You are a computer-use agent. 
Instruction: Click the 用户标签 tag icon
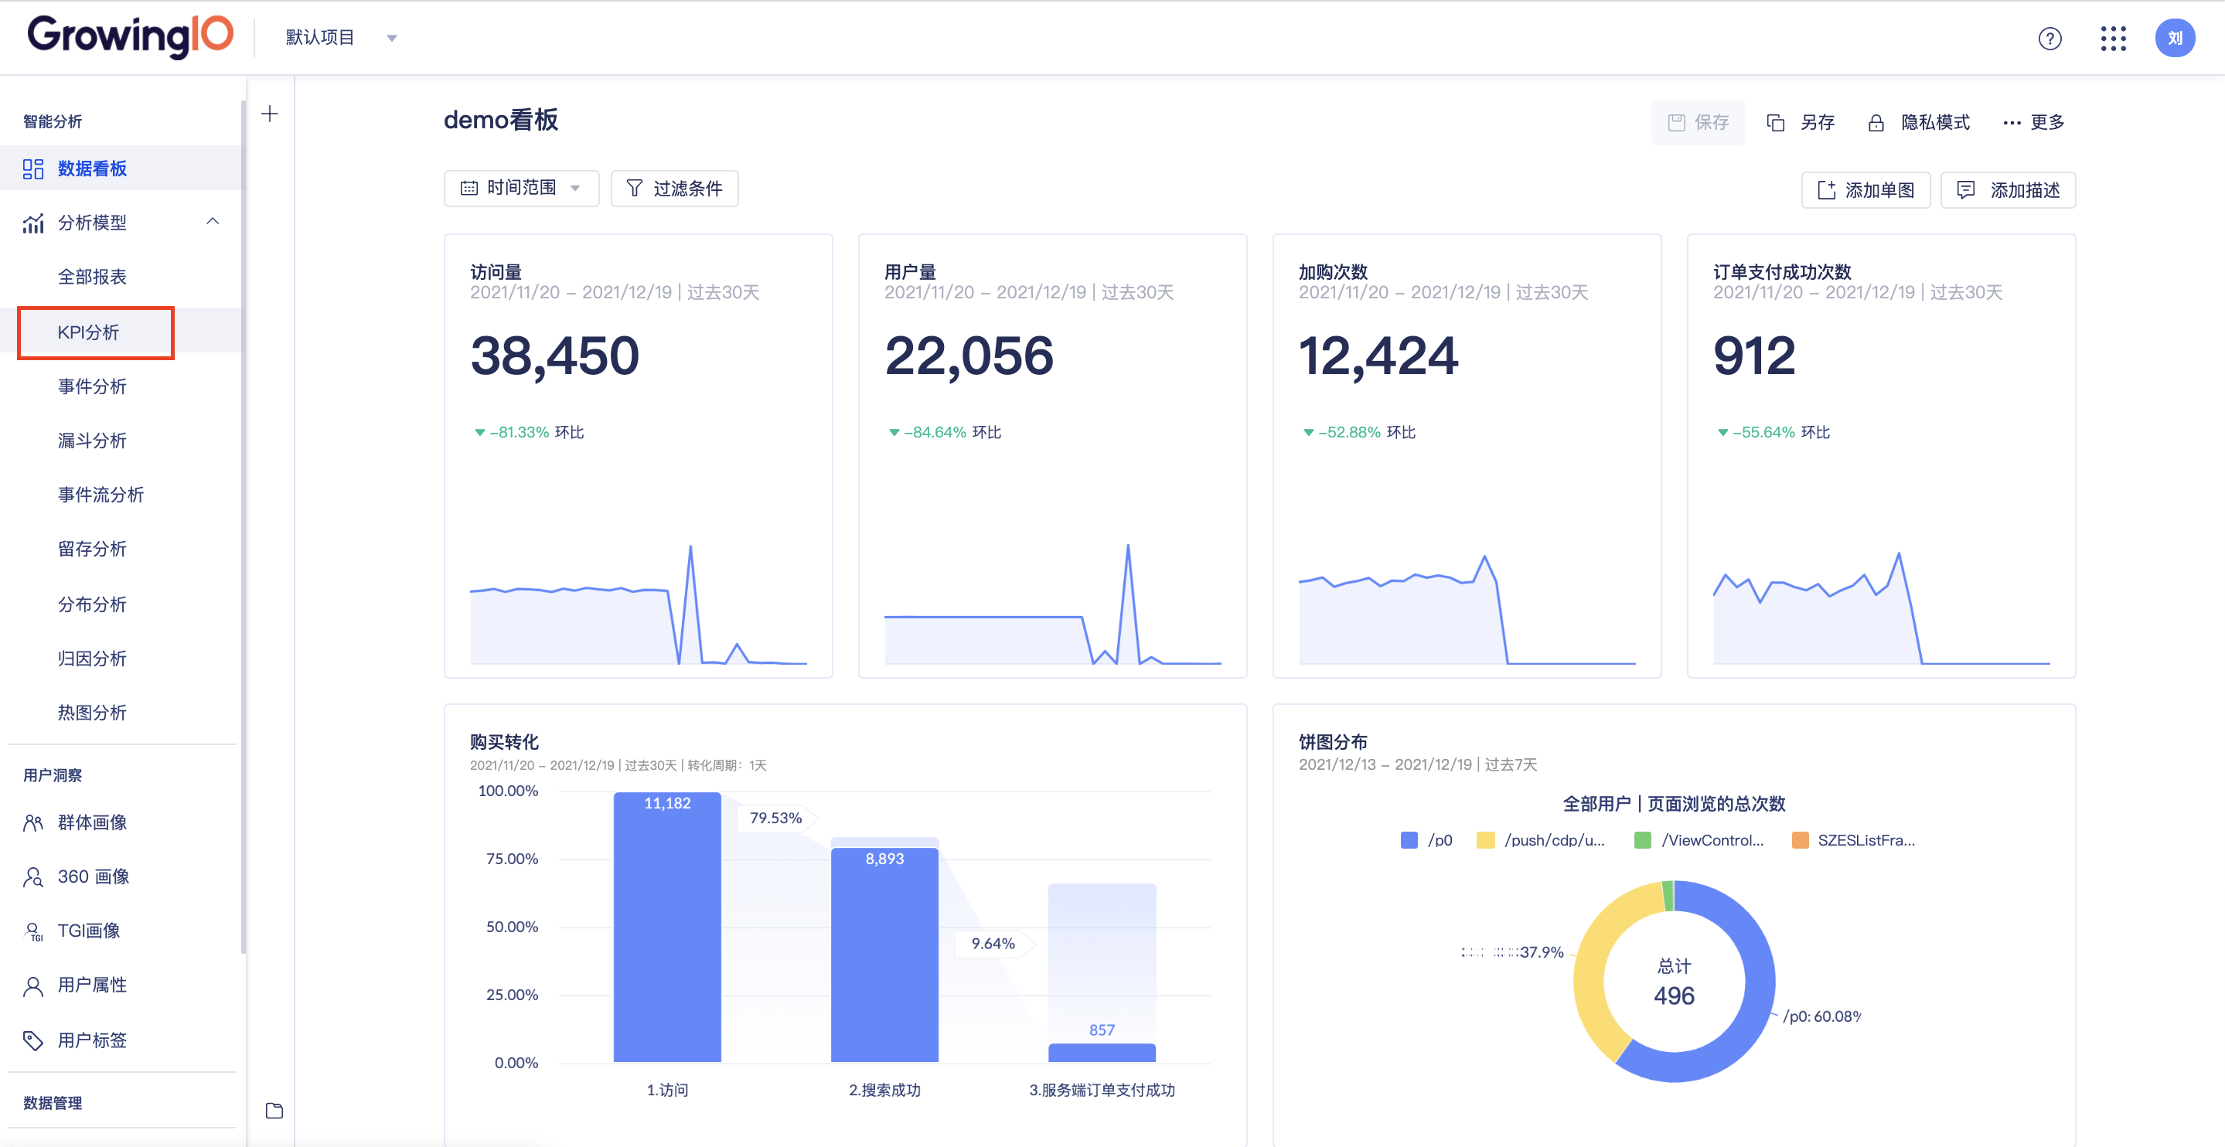coord(32,1041)
